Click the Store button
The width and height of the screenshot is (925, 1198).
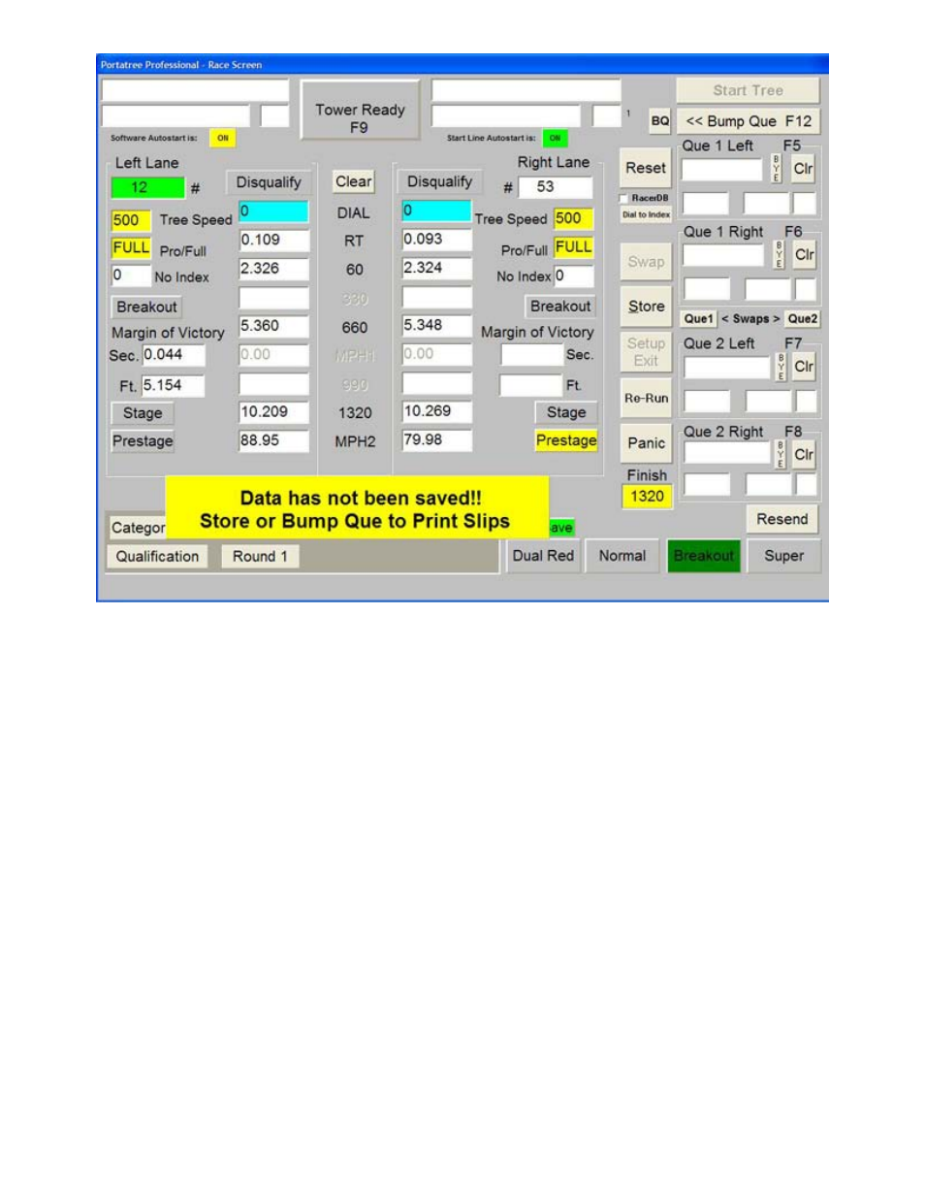coord(646,307)
